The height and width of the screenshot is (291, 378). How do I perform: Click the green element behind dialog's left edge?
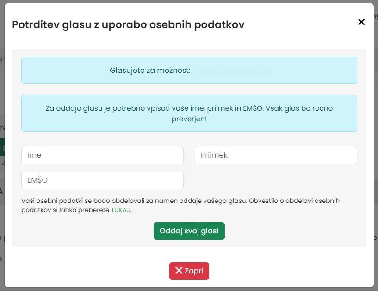(2, 148)
